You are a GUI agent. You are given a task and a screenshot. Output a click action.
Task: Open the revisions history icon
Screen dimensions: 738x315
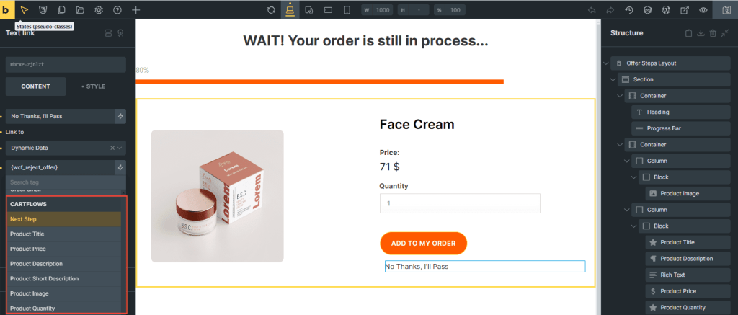pyautogui.click(x=628, y=10)
